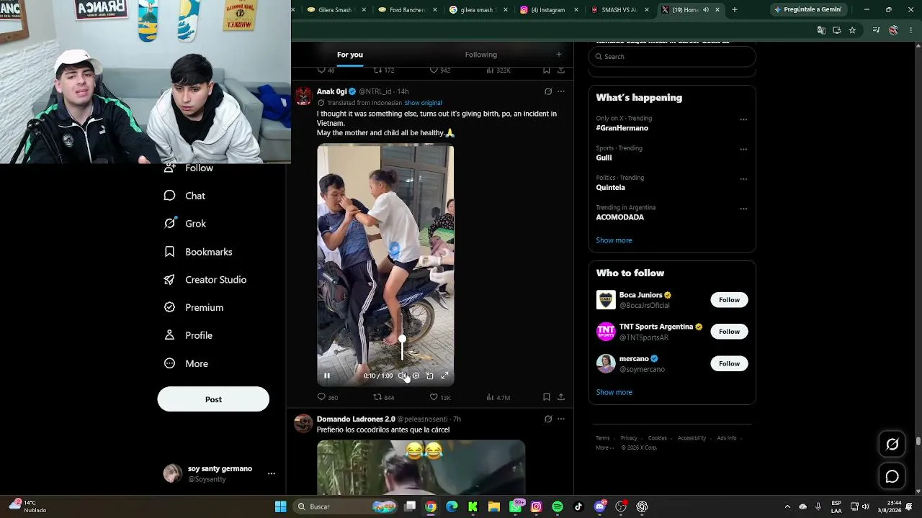Open more options for #GranHermano trend
The height and width of the screenshot is (518, 922).
pyautogui.click(x=743, y=119)
